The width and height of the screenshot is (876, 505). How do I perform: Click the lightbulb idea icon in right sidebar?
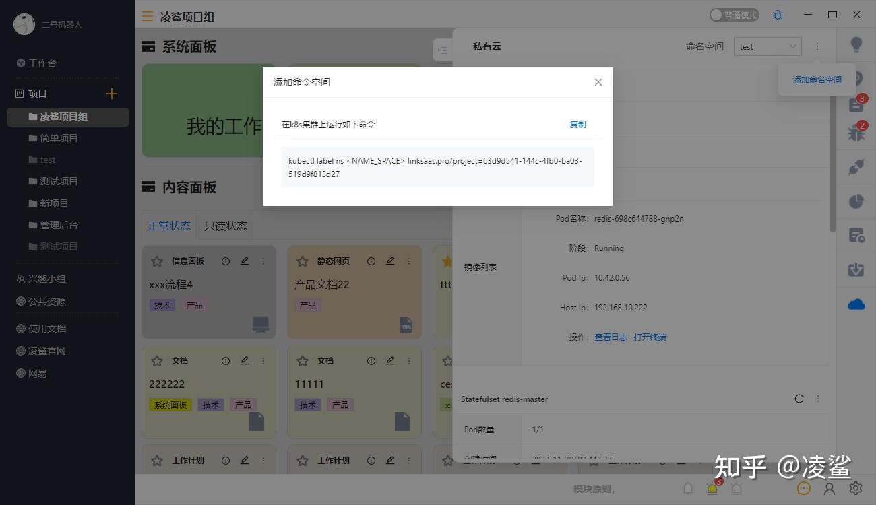click(x=856, y=44)
